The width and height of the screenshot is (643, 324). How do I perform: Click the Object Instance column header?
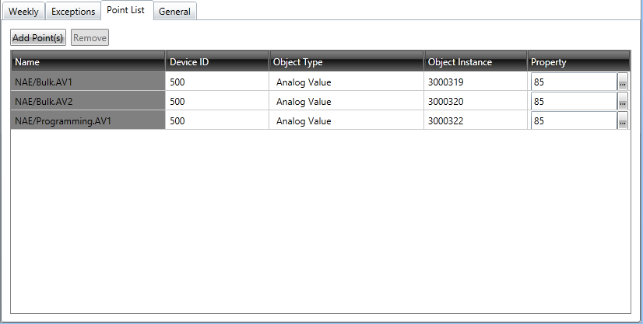(476, 61)
